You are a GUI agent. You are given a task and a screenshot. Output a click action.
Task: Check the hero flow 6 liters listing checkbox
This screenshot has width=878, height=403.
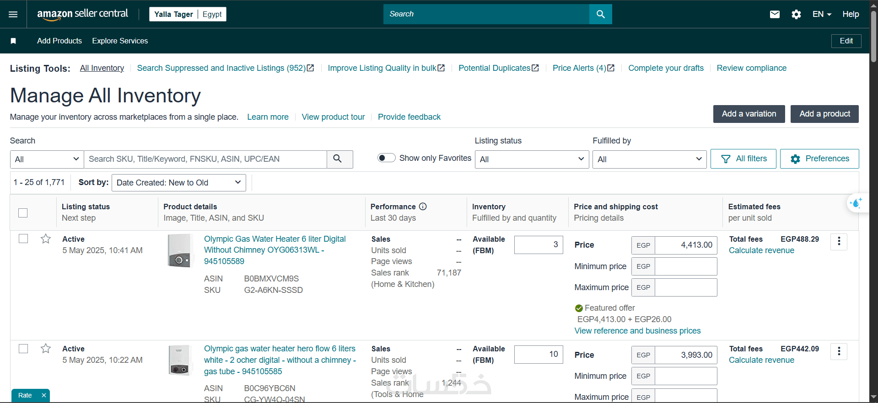23,349
